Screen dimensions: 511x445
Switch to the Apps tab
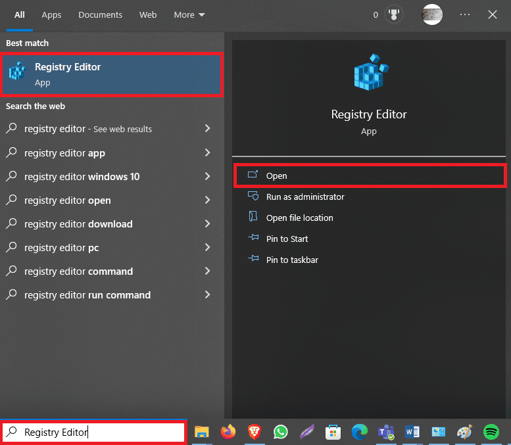[51, 15]
